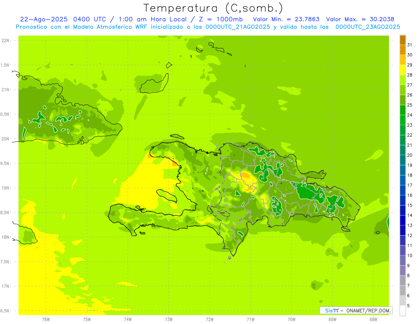
Task: Click the '17N' latitude axis label
Action: [x=6, y=286]
